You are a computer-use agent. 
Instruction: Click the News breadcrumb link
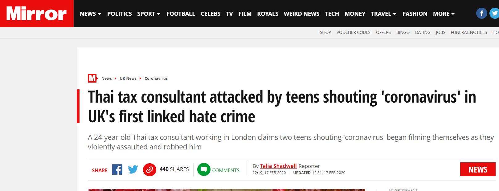[107, 78]
